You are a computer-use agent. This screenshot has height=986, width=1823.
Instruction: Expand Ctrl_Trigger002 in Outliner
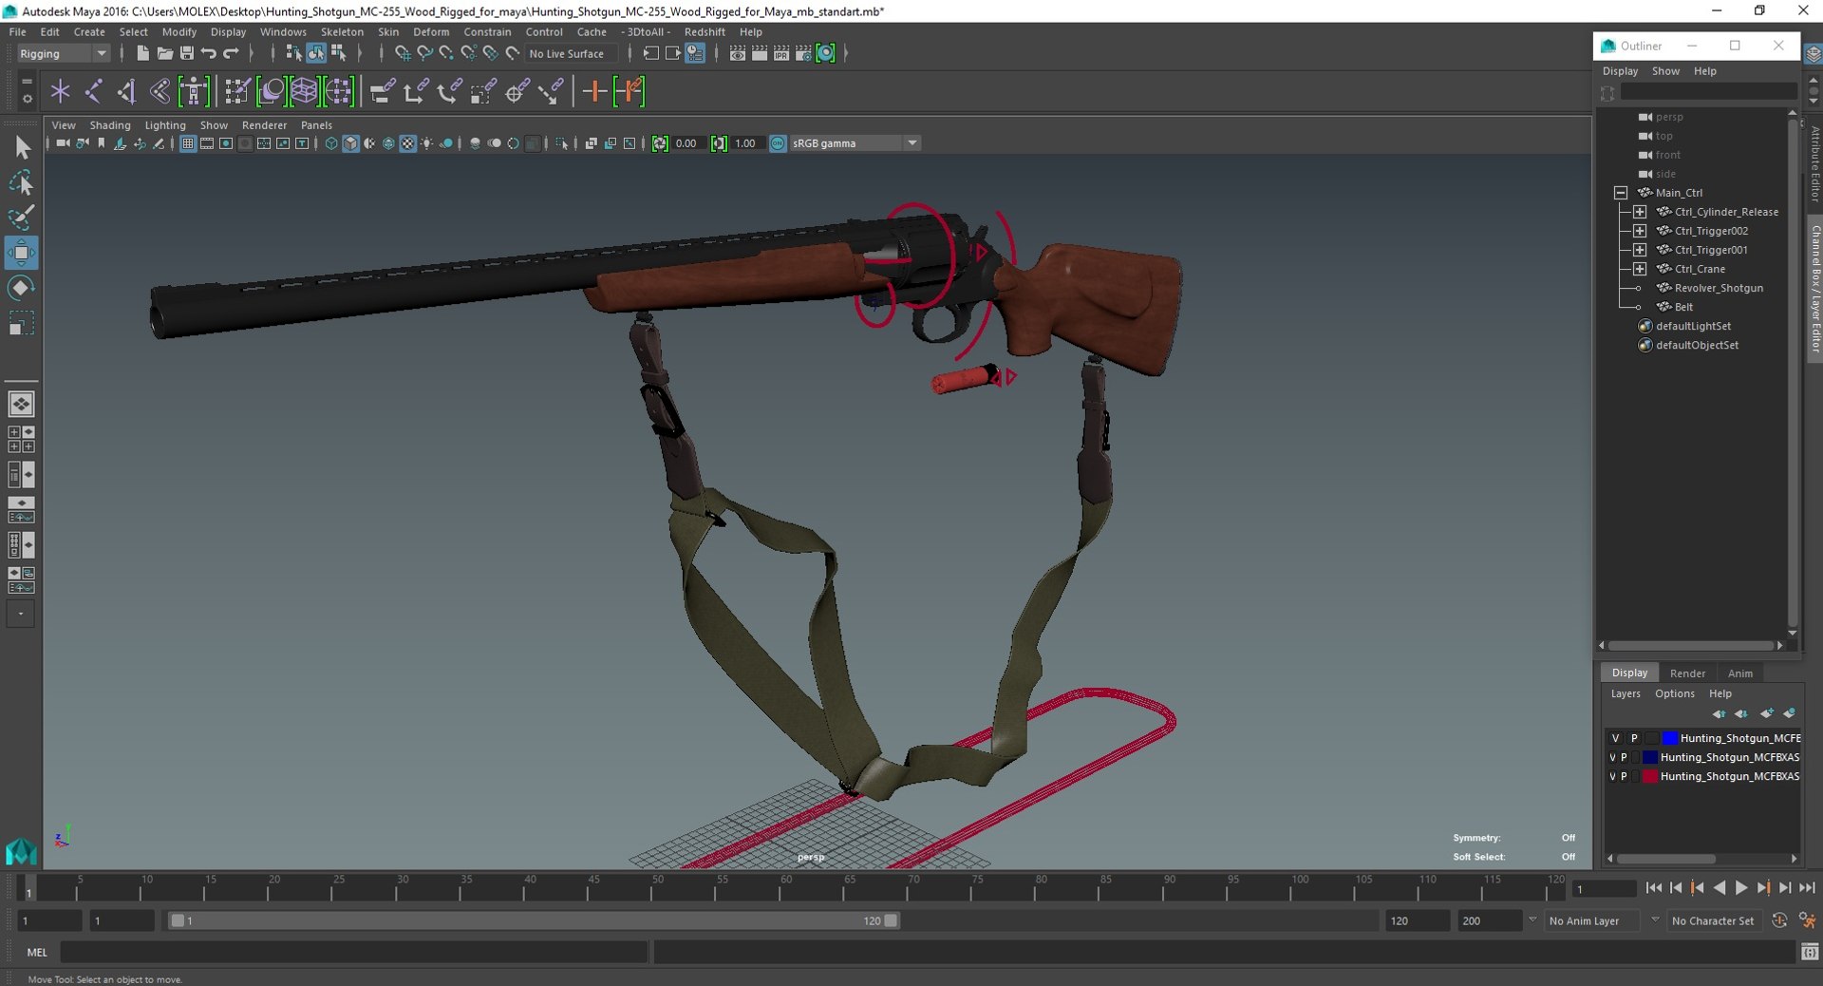click(x=1640, y=231)
